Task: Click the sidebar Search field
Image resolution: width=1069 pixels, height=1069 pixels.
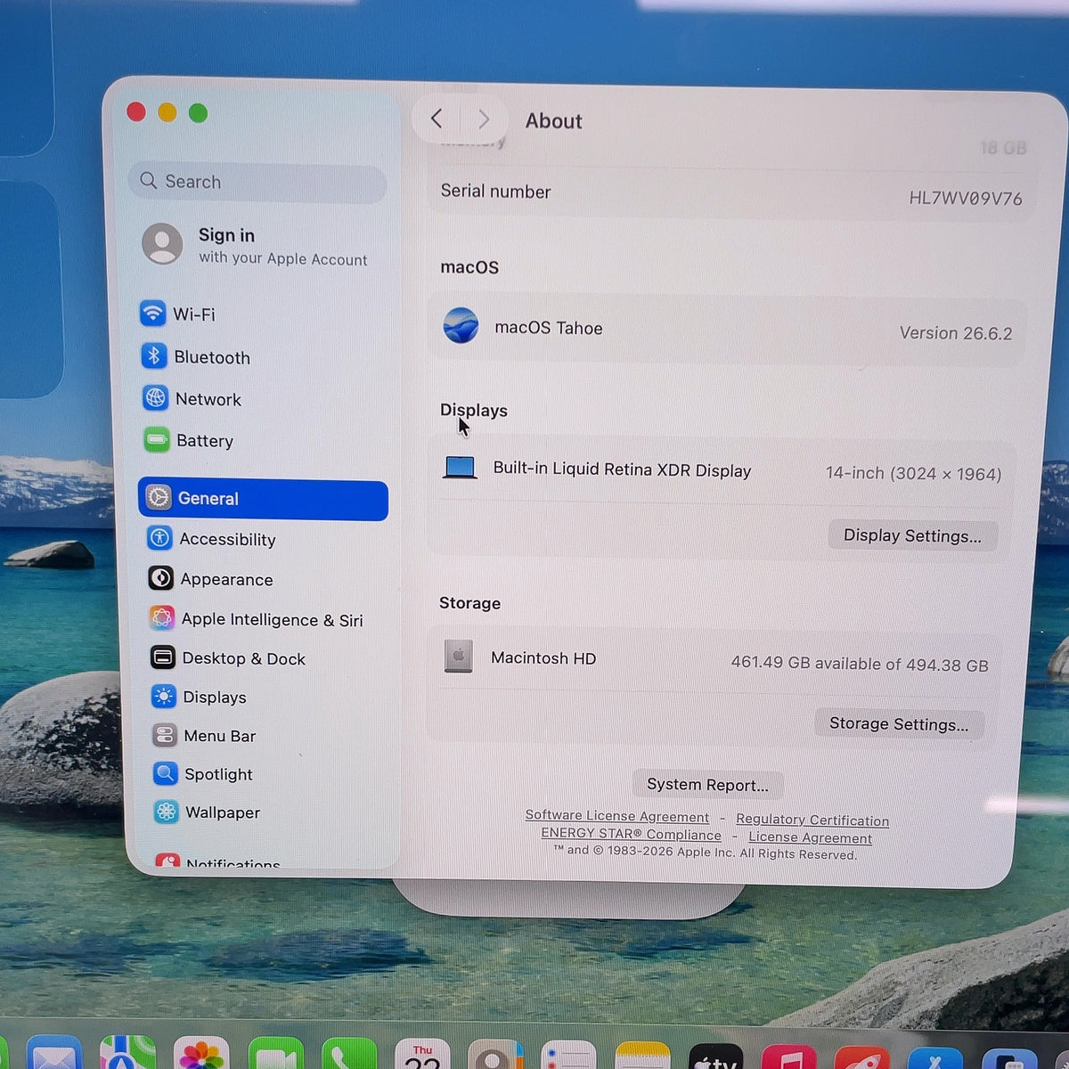Action: click(x=258, y=182)
